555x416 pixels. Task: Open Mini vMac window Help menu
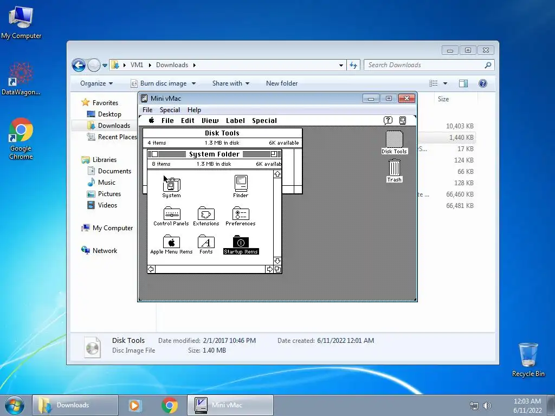194,109
